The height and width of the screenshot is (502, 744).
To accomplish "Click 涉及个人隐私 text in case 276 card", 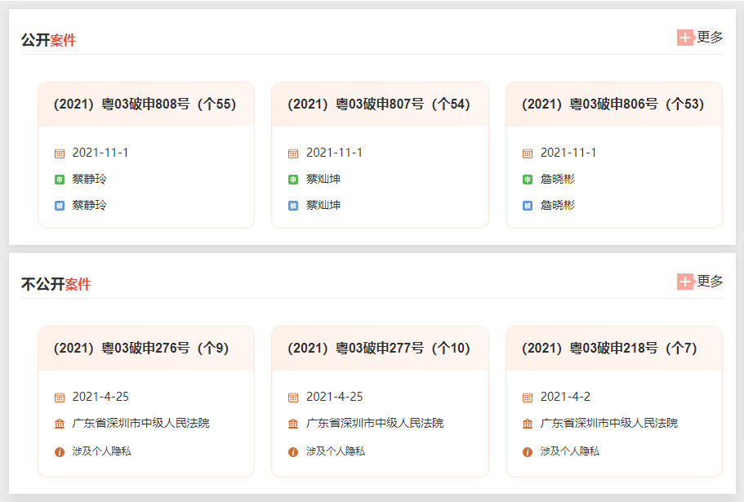I will click(x=101, y=451).
